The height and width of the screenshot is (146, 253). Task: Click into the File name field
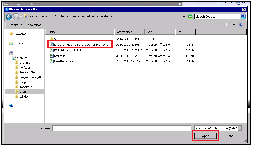(122, 128)
